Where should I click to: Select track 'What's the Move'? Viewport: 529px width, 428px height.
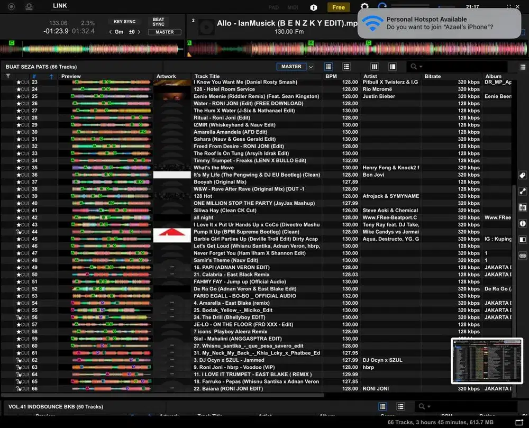pos(214,168)
